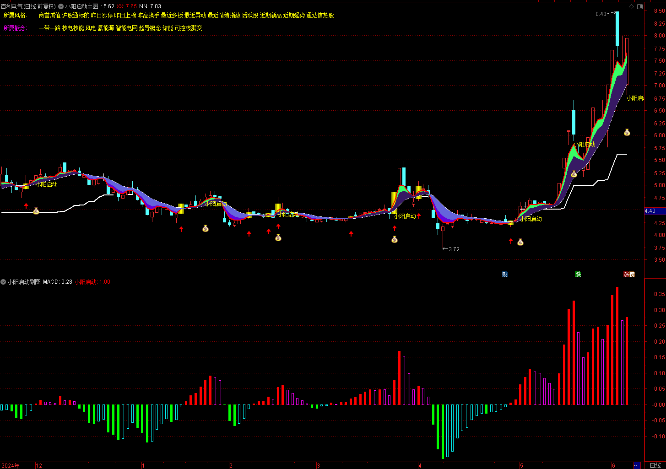
Task: Click the February money bag icon
Action: click(278, 237)
